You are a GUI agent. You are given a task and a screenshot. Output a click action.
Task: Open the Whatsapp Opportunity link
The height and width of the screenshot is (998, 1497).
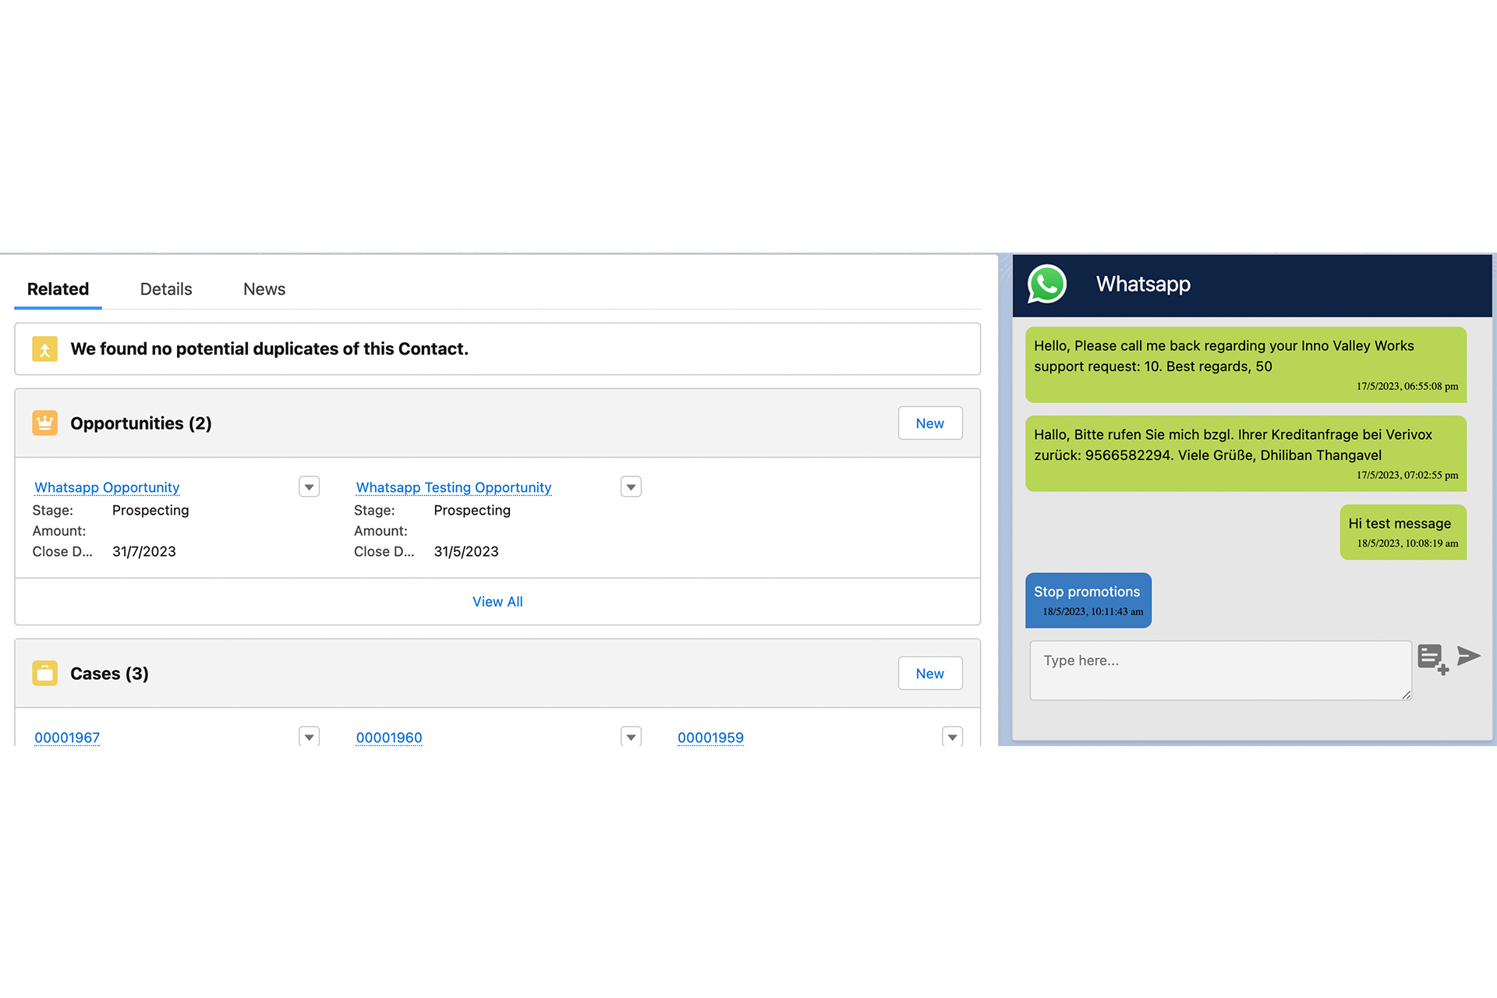[x=107, y=487]
